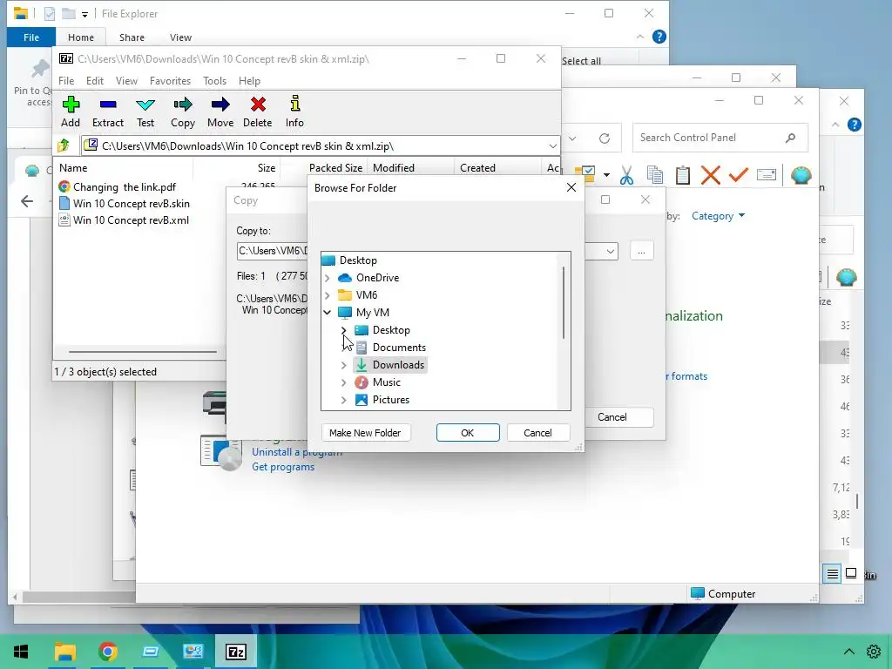Click the copy pages icon in background toolbar
The width and height of the screenshot is (892, 669).
655,175
